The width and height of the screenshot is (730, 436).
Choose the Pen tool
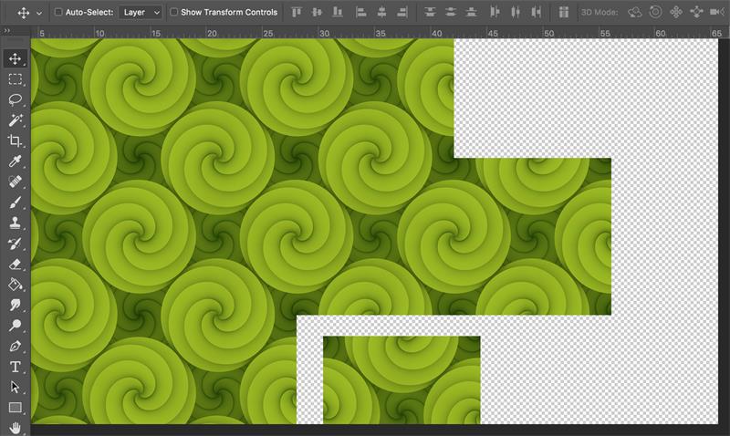pos(16,346)
